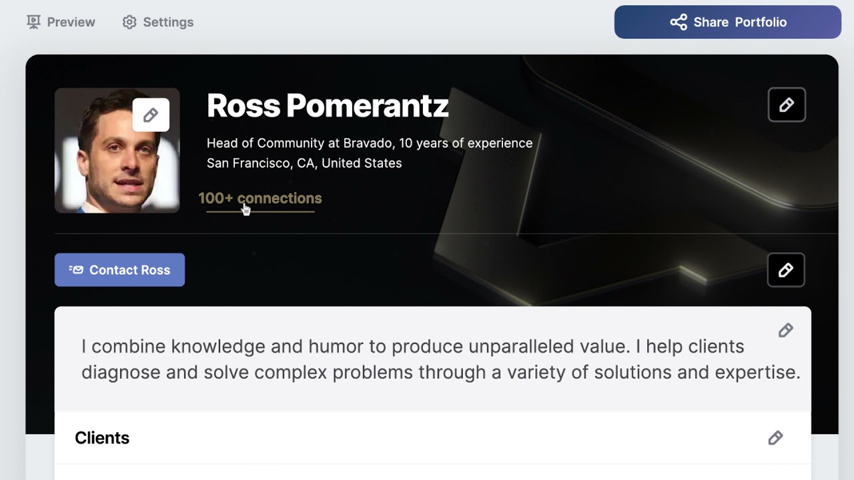Image resolution: width=854 pixels, height=480 pixels.
Task: Click the Clients section heading
Action: [x=102, y=438]
